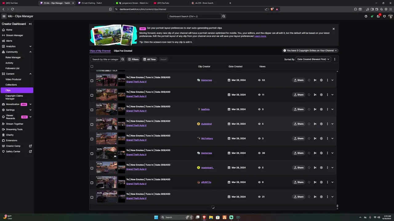Click the circled plus icon on dudejdmd clip
The image size is (394, 221).
(x=321, y=124)
